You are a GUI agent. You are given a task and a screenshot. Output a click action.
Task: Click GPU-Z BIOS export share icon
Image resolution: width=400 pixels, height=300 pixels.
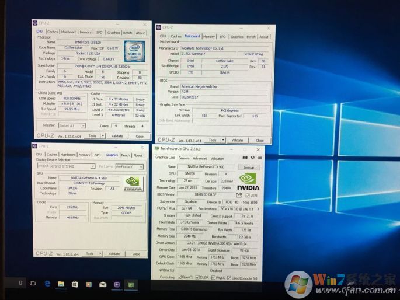[239, 195]
